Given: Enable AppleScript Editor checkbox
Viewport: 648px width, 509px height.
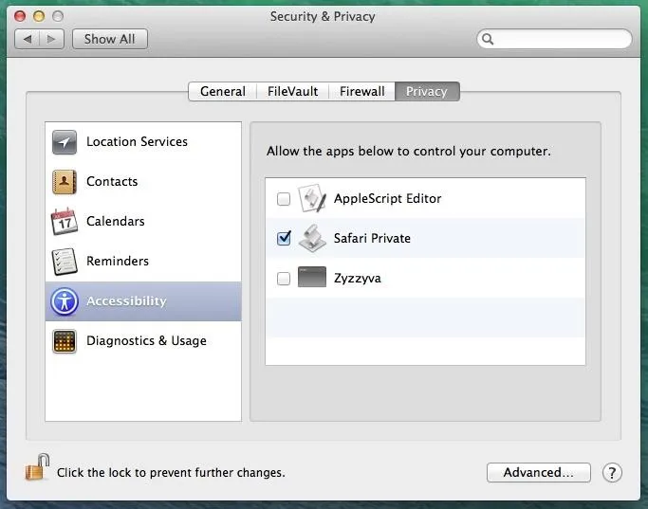Looking at the screenshot, I should [284, 199].
